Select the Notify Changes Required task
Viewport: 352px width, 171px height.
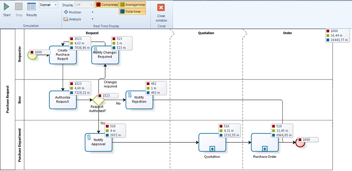point(105,55)
